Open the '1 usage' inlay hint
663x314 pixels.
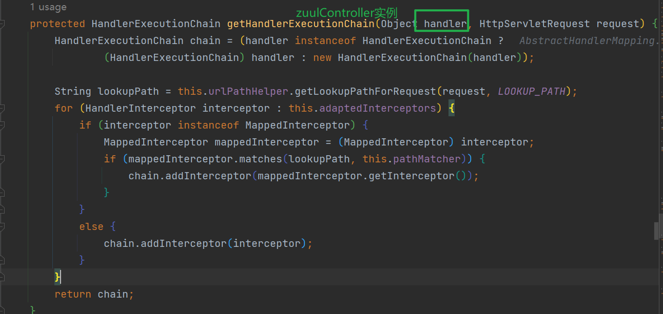[48, 7]
